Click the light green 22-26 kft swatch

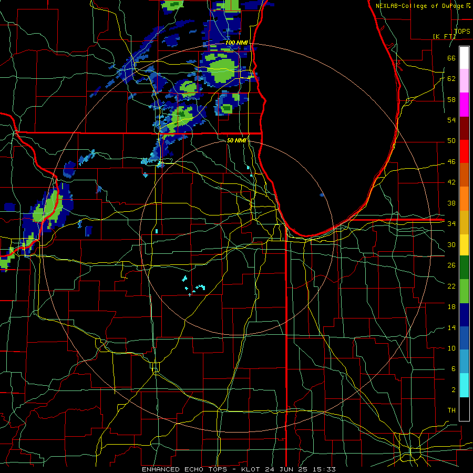464,291
